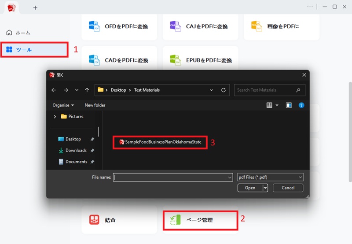Click the CAJ to PDF icon
The image size is (352, 244).
point(175,26)
